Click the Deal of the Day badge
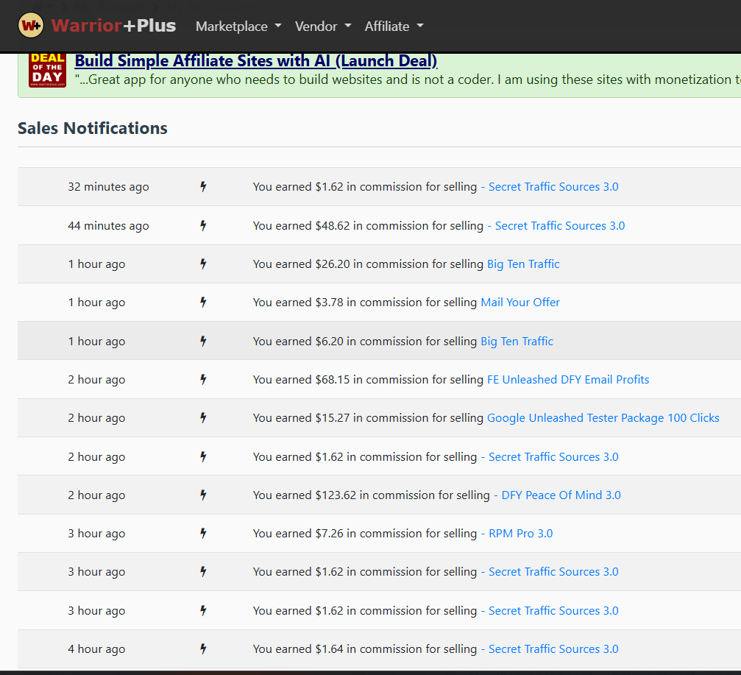741x675 pixels. (47, 70)
